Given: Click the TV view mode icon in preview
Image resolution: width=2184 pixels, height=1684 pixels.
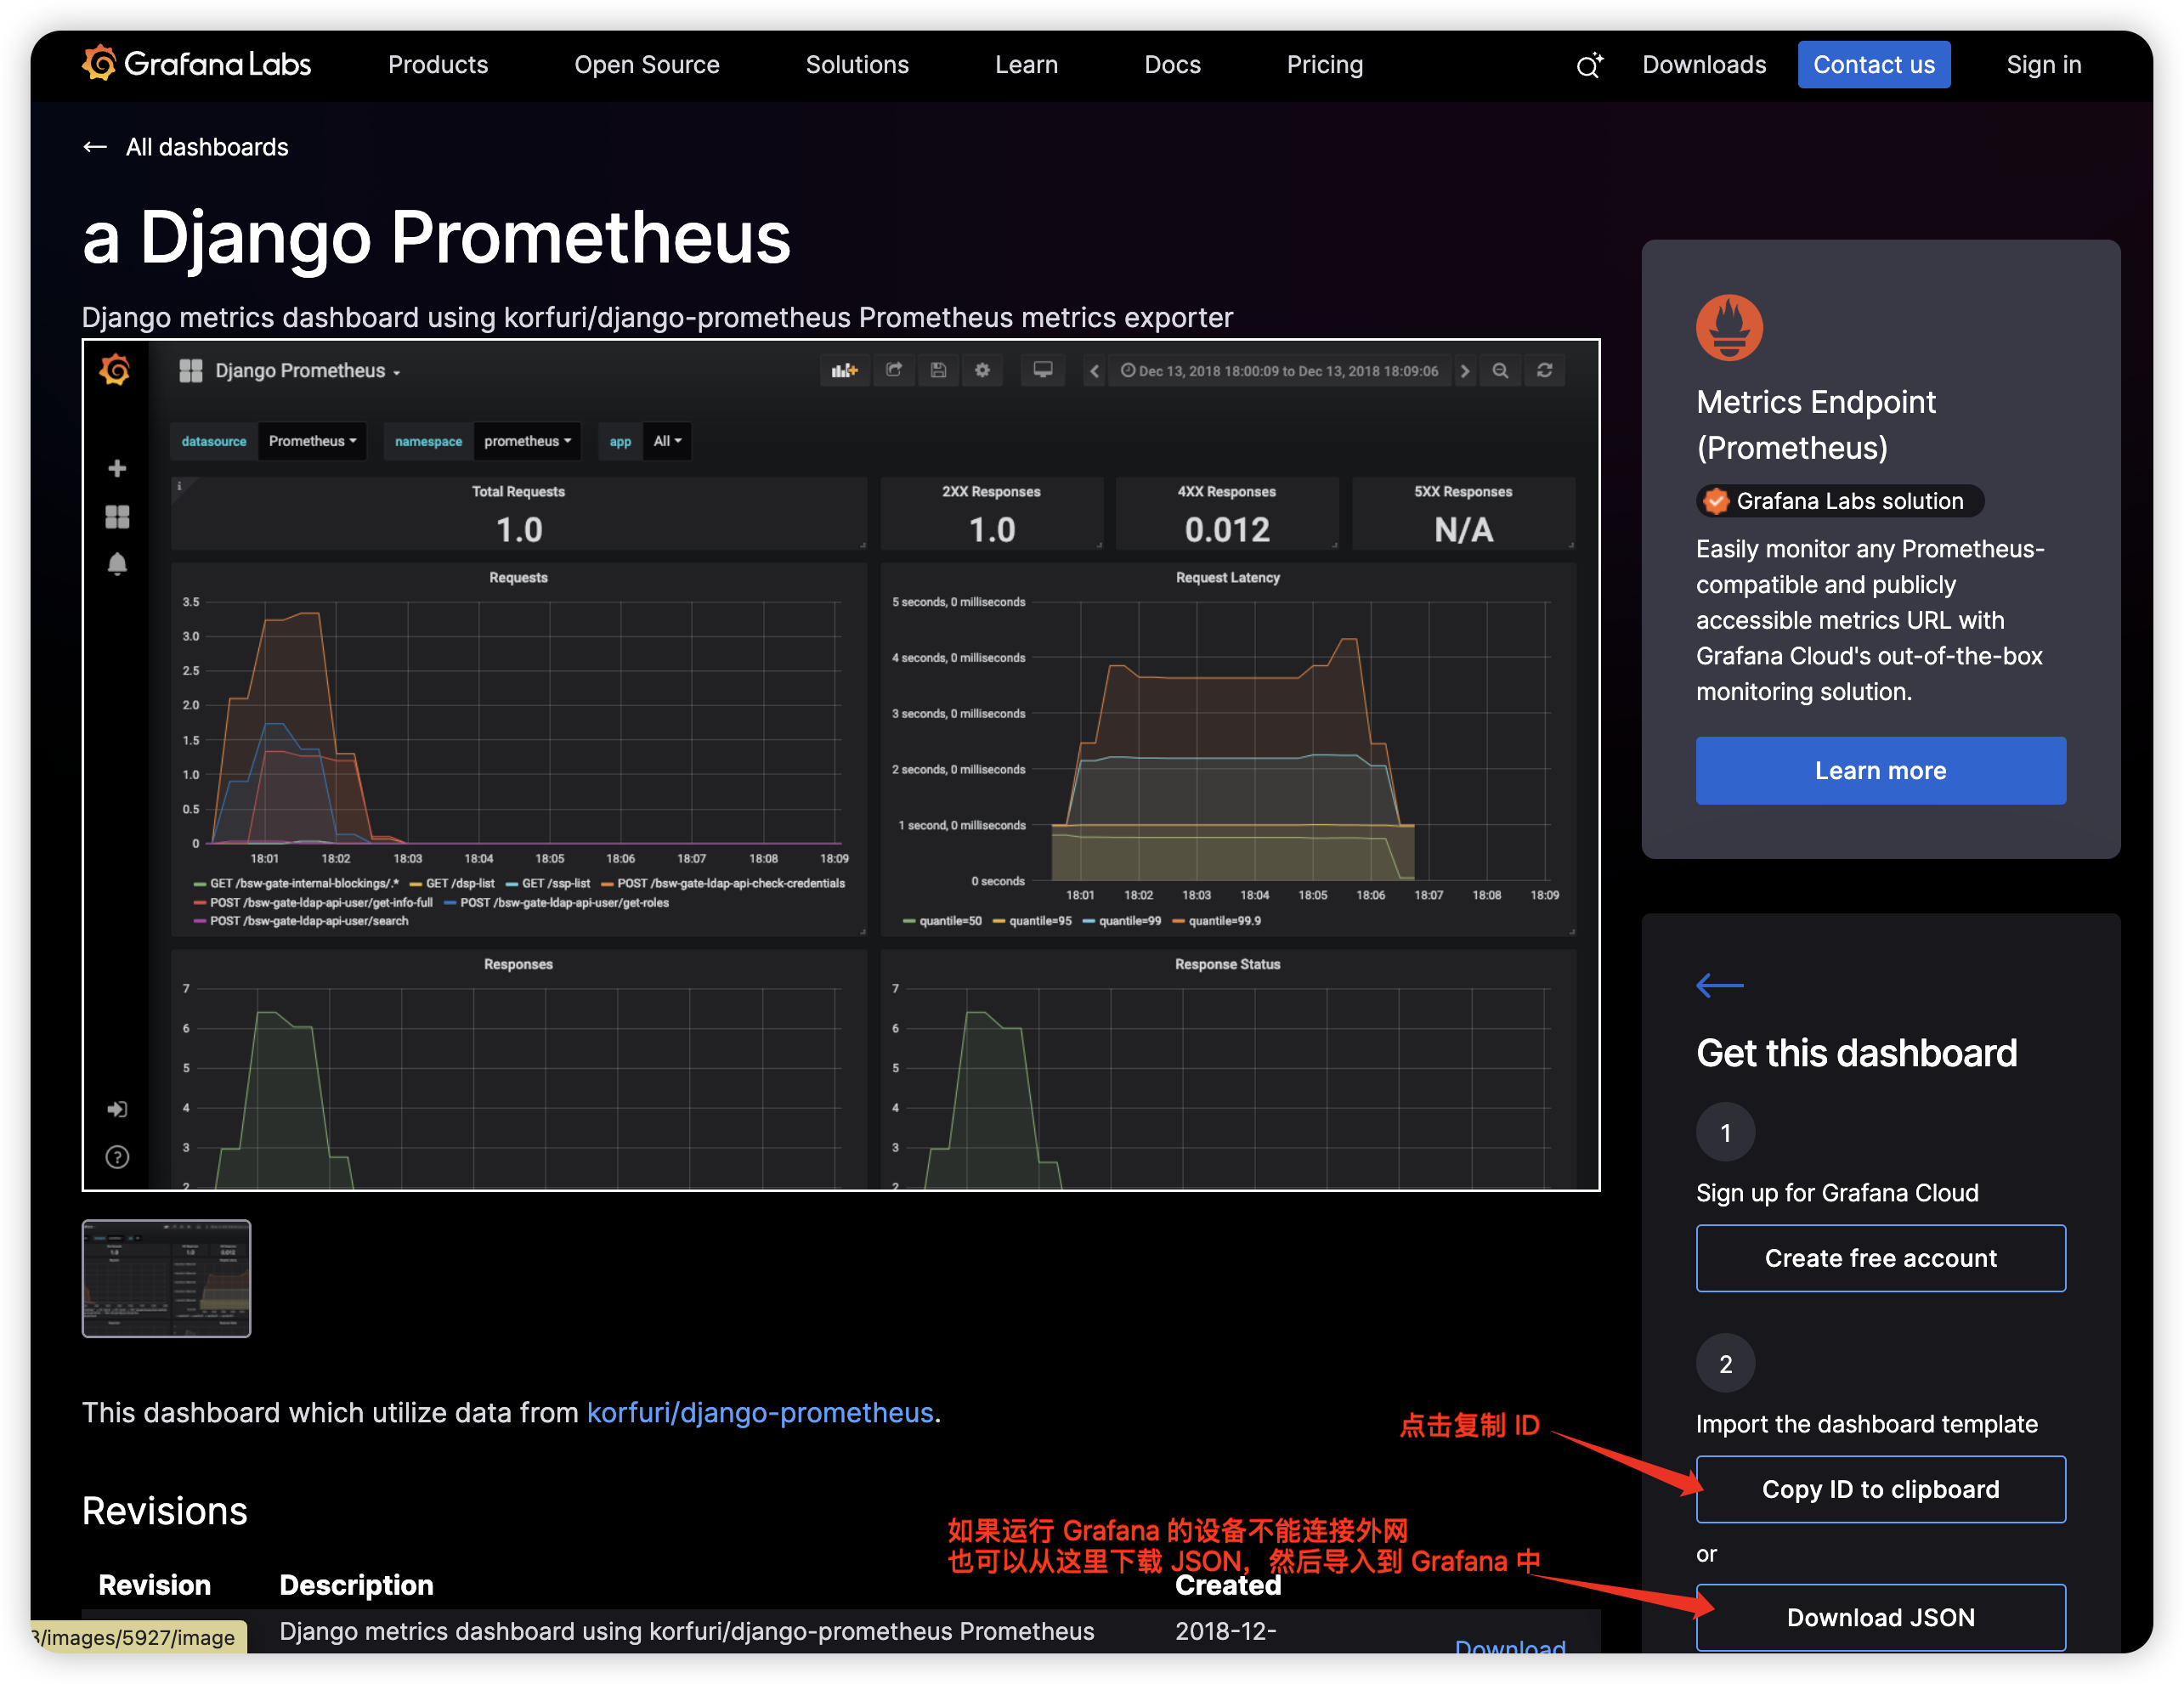Looking at the screenshot, I should click(x=1042, y=370).
